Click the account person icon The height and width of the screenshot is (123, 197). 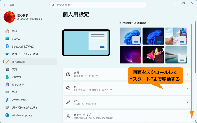[x=7, y=77]
